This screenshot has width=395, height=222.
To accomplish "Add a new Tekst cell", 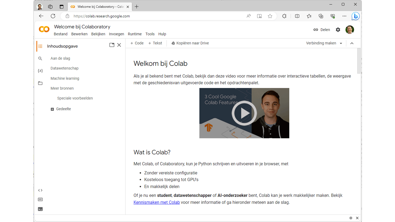I will pos(155,43).
